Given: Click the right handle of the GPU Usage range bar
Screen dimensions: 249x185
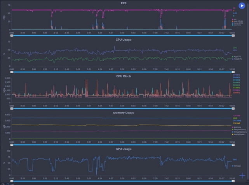Looking at the screenshot, I should click(233, 181).
